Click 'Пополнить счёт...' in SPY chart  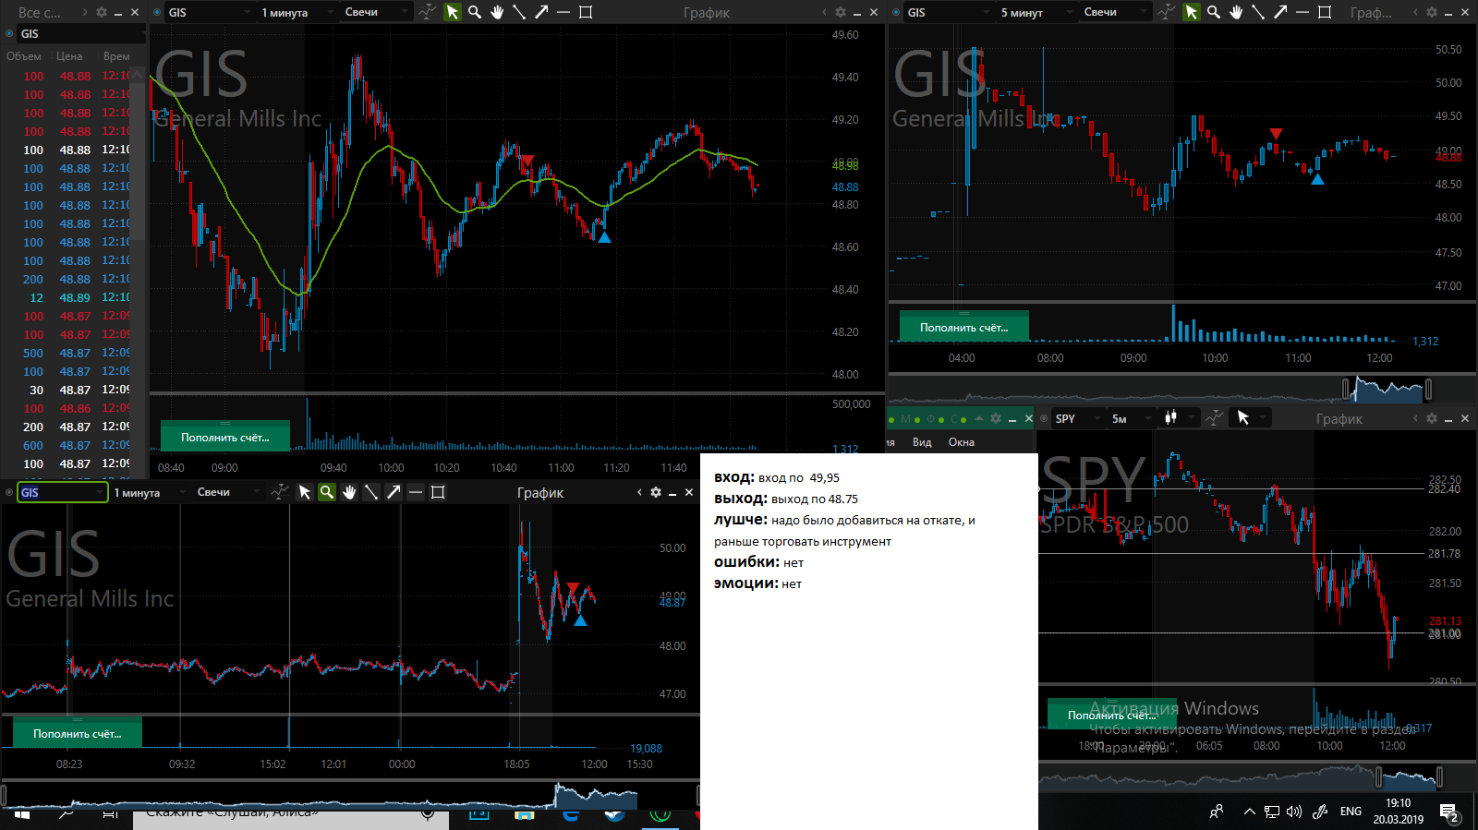(1112, 715)
